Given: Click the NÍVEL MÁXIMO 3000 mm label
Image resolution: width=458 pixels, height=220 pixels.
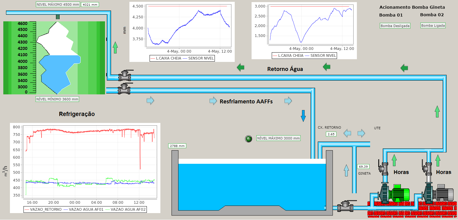Looking at the screenshot, I should [x=278, y=138].
